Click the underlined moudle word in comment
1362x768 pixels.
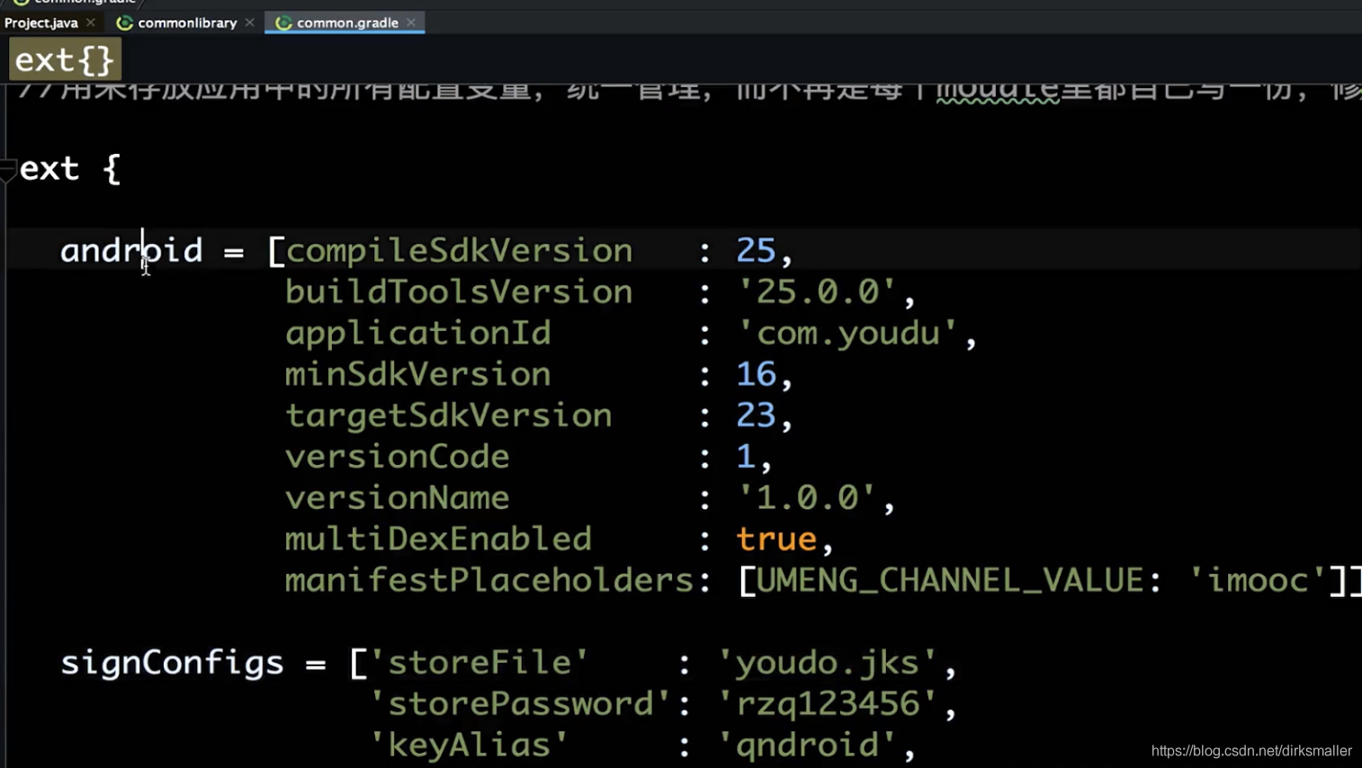tap(998, 90)
